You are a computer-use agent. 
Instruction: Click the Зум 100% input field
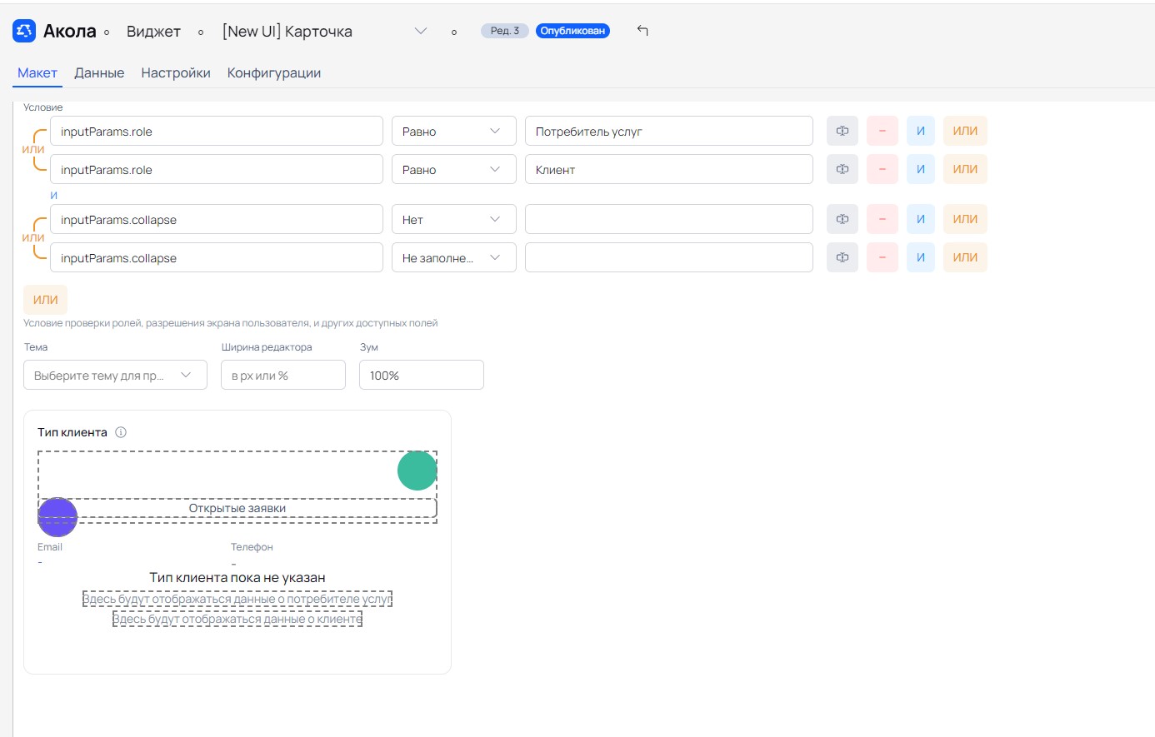click(x=422, y=375)
